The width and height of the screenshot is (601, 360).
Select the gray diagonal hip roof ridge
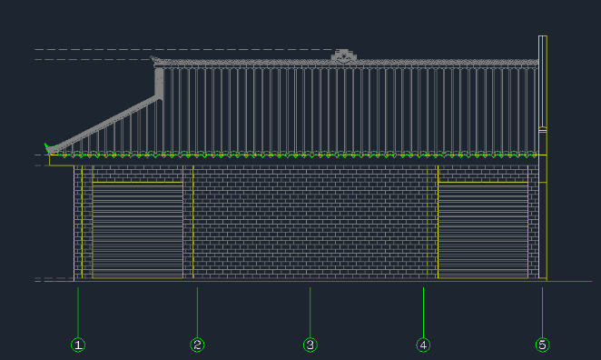pyautogui.click(x=104, y=124)
